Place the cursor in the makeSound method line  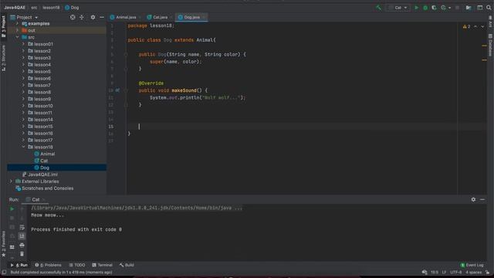click(x=173, y=90)
